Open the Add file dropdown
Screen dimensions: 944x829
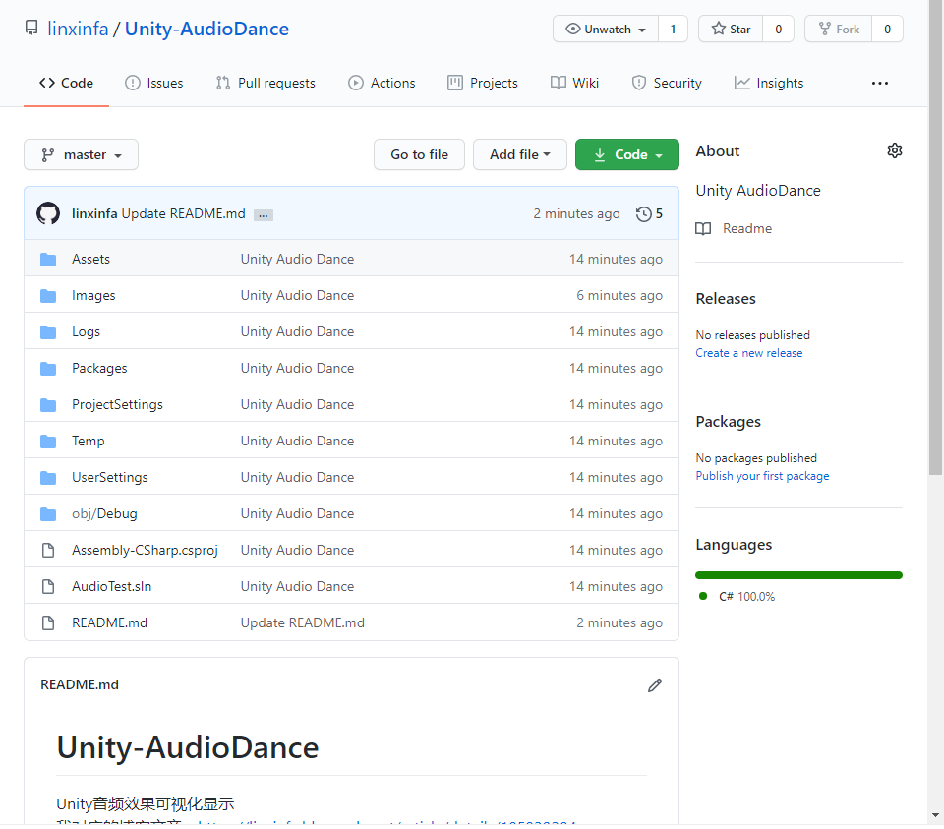click(520, 154)
